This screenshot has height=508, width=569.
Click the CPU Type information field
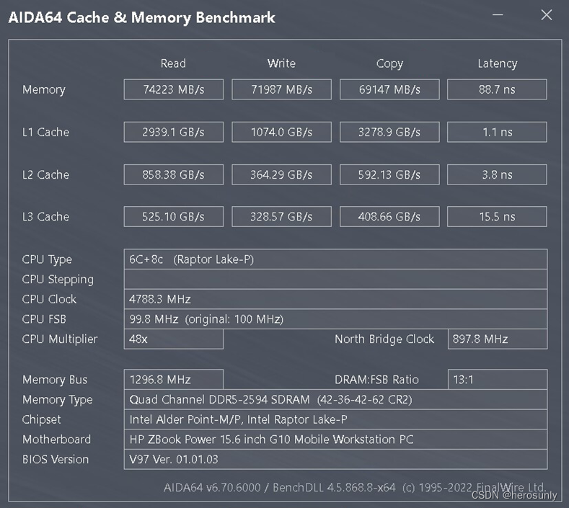click(x=335, y=259)
